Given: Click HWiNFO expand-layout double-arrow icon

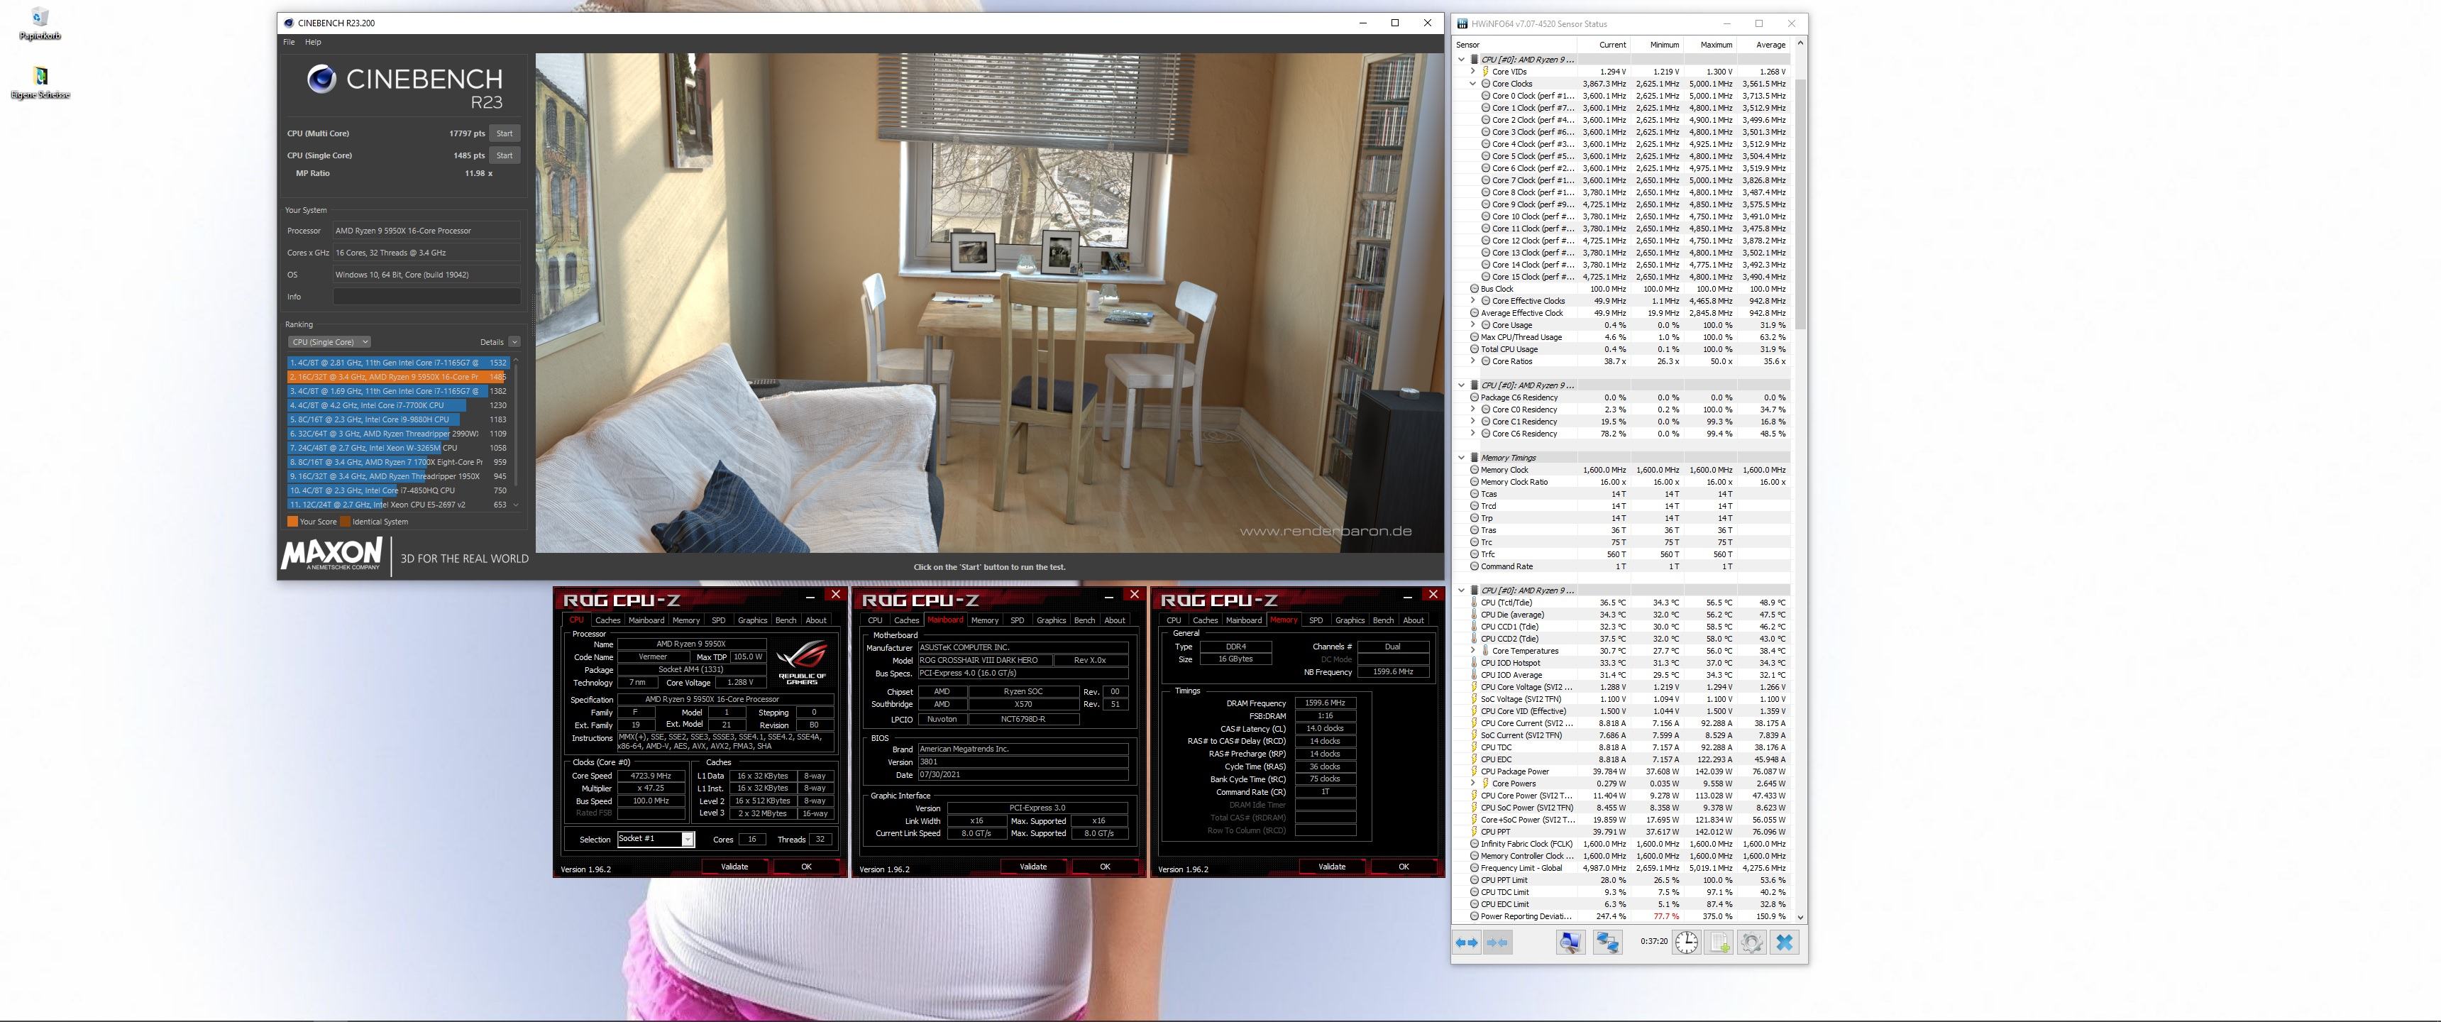Looking at the screenshot, I should (1466, 943).
